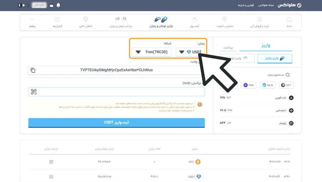The image size is (322, 182).
Task: Click the ۲۵۰,۸۸۶,۲۰۵ toman value cell
Action: click(x=104, y=176)
